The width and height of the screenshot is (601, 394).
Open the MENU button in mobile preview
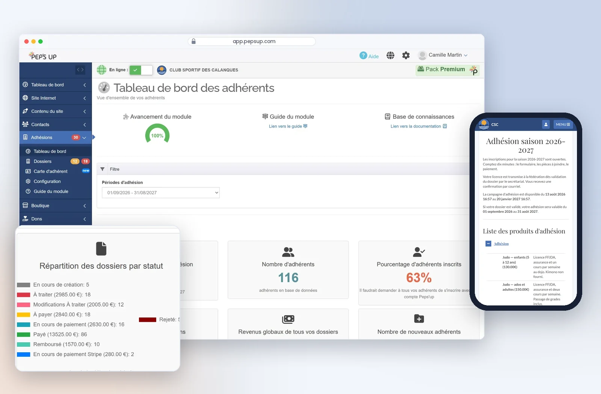tap(563, 124)
